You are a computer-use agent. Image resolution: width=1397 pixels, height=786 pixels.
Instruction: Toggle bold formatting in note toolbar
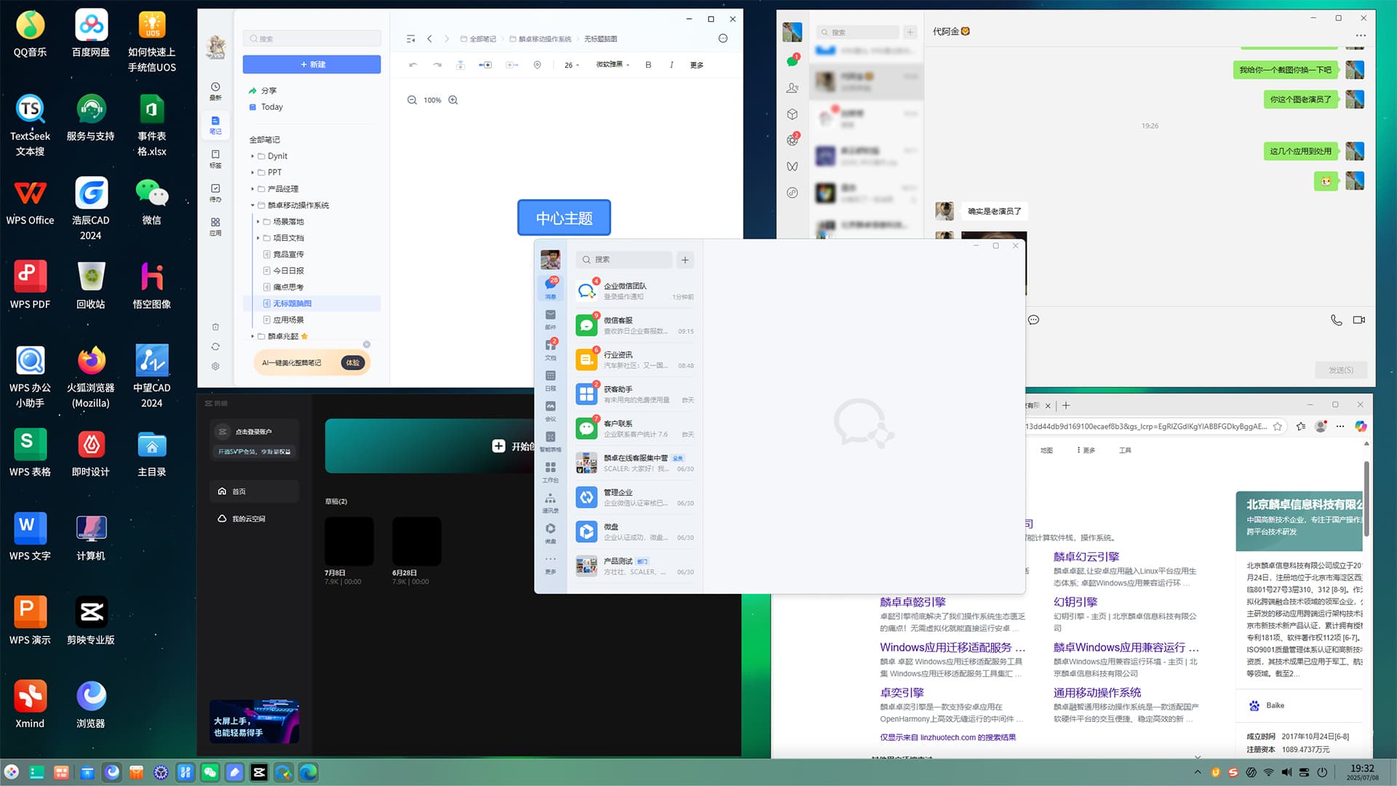coord(648,65)
